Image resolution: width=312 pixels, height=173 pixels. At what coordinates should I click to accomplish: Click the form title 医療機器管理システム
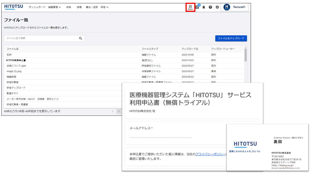pyautogui.click(x=190, y=99)
